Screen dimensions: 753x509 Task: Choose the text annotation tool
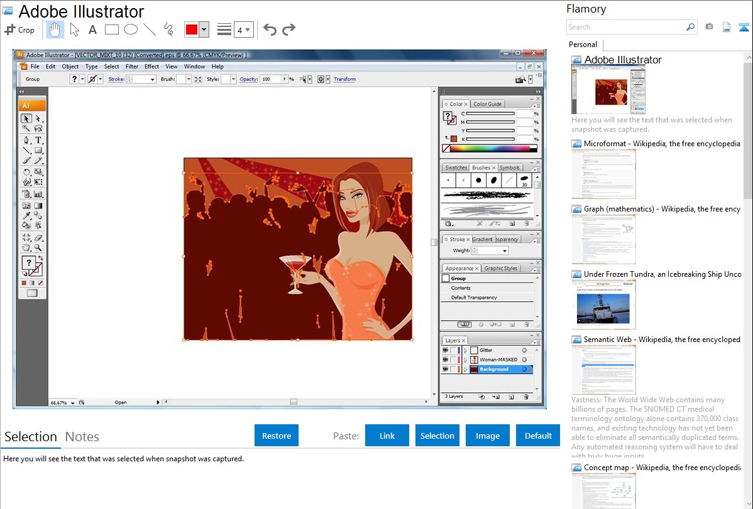(x=92, y=29)
